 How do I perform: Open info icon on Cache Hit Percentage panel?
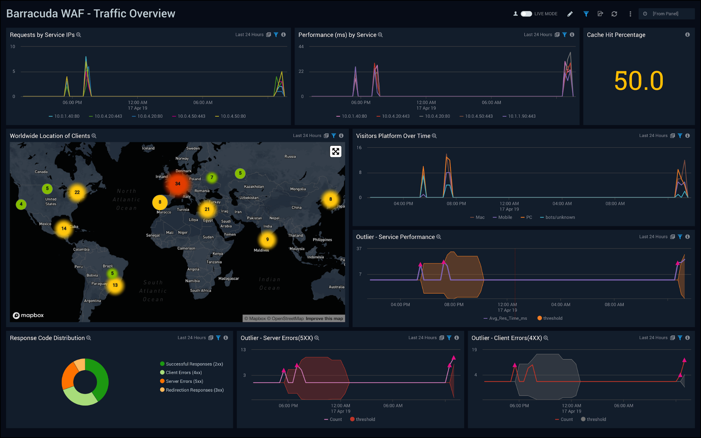coord(687,35)
